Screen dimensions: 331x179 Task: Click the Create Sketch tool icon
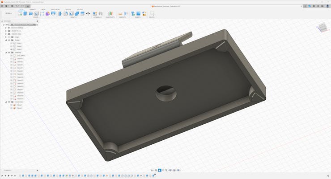pos(20,14)
